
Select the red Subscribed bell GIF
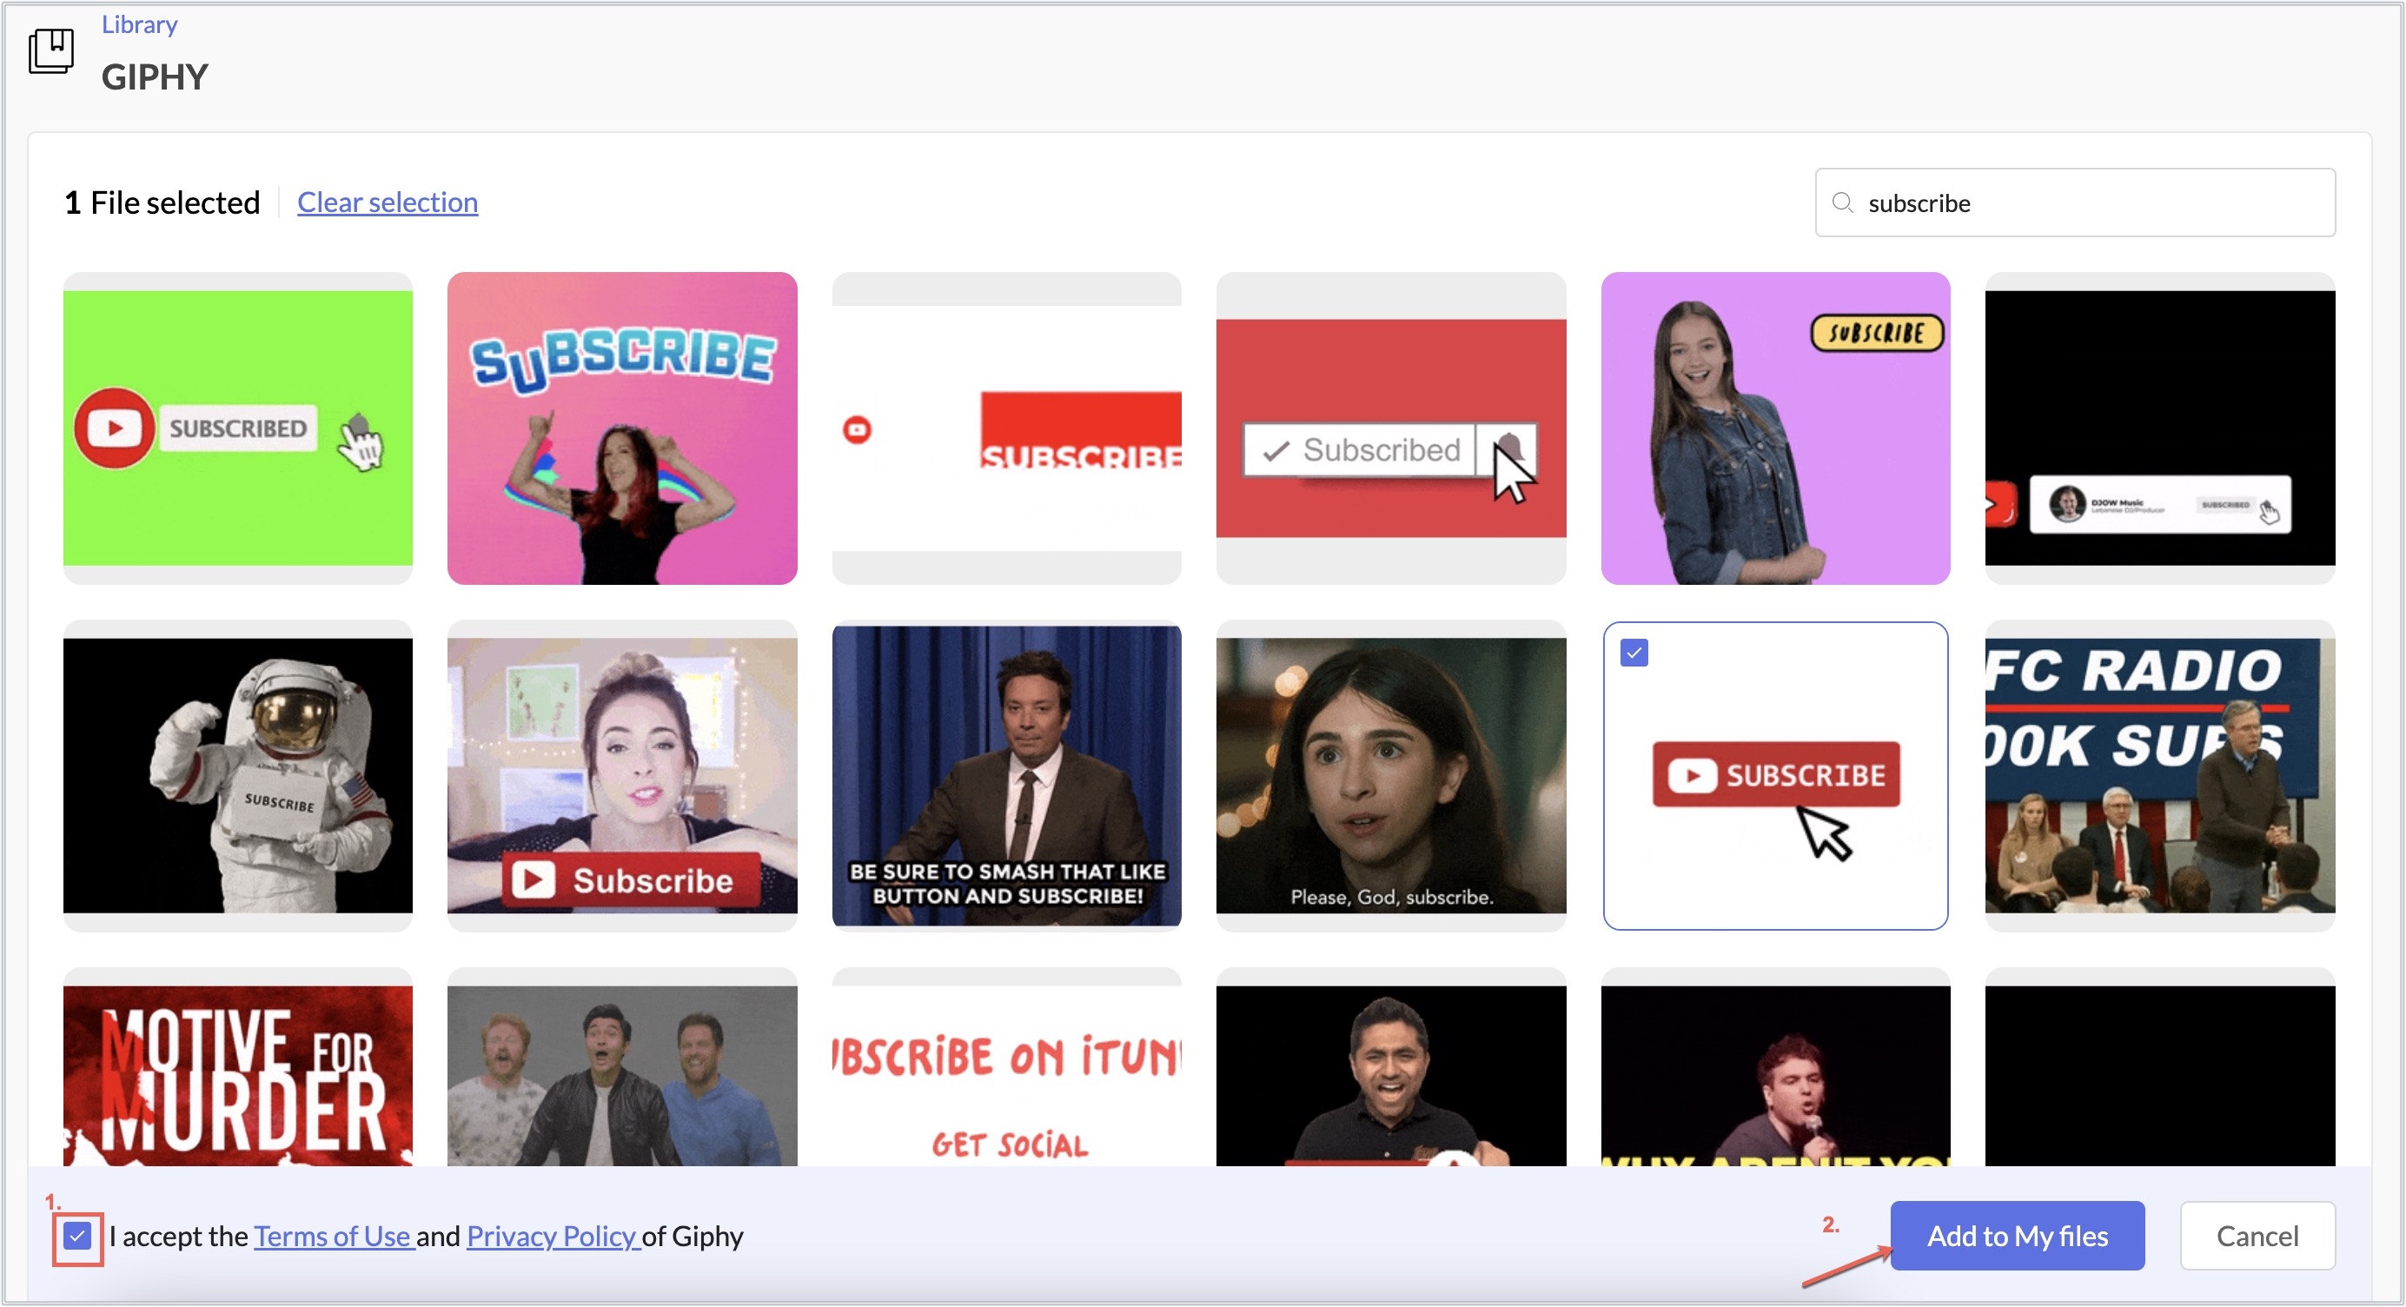1391,428
